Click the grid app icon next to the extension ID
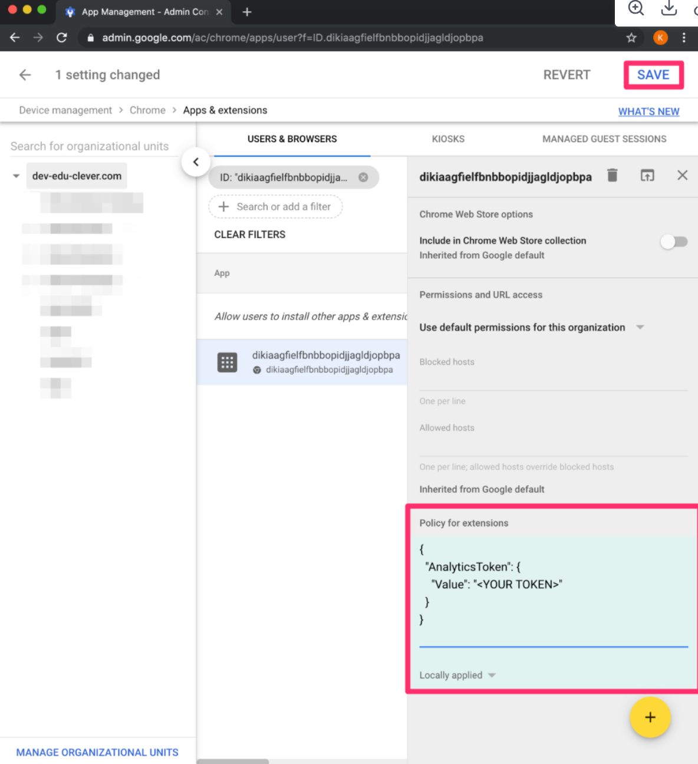Viewport: 698px width, 764px height. tap(227, 361)
